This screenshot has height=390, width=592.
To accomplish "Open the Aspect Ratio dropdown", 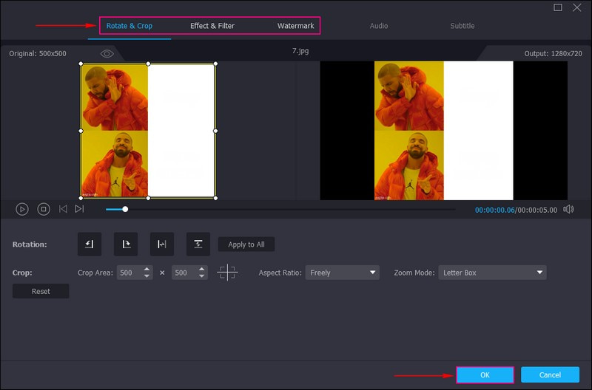I will (x=343, y=273).
